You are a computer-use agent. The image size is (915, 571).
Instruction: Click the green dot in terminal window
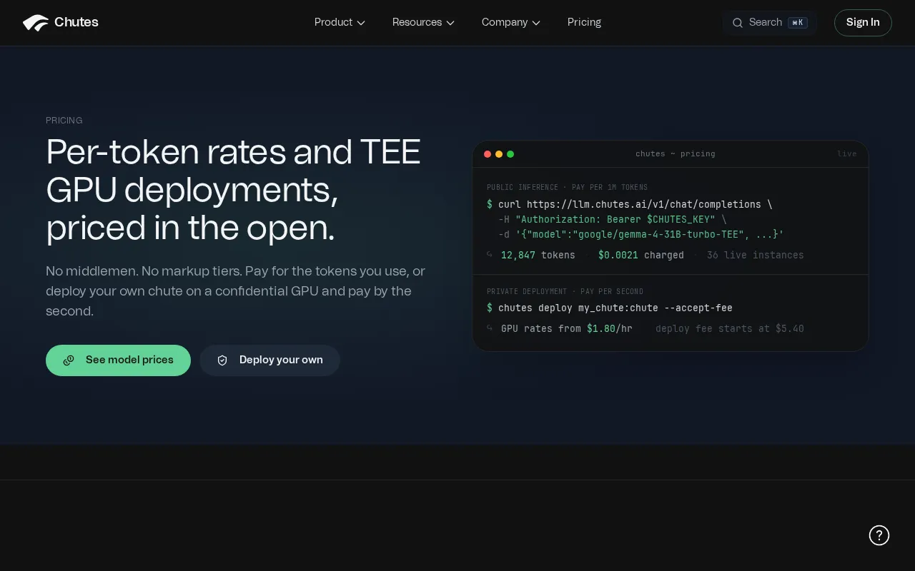510,154
